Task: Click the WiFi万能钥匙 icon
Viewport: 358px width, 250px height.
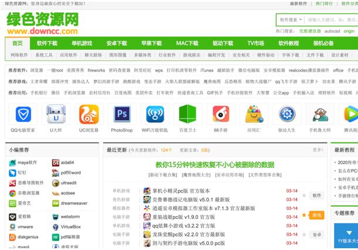Action: (155, 114)
